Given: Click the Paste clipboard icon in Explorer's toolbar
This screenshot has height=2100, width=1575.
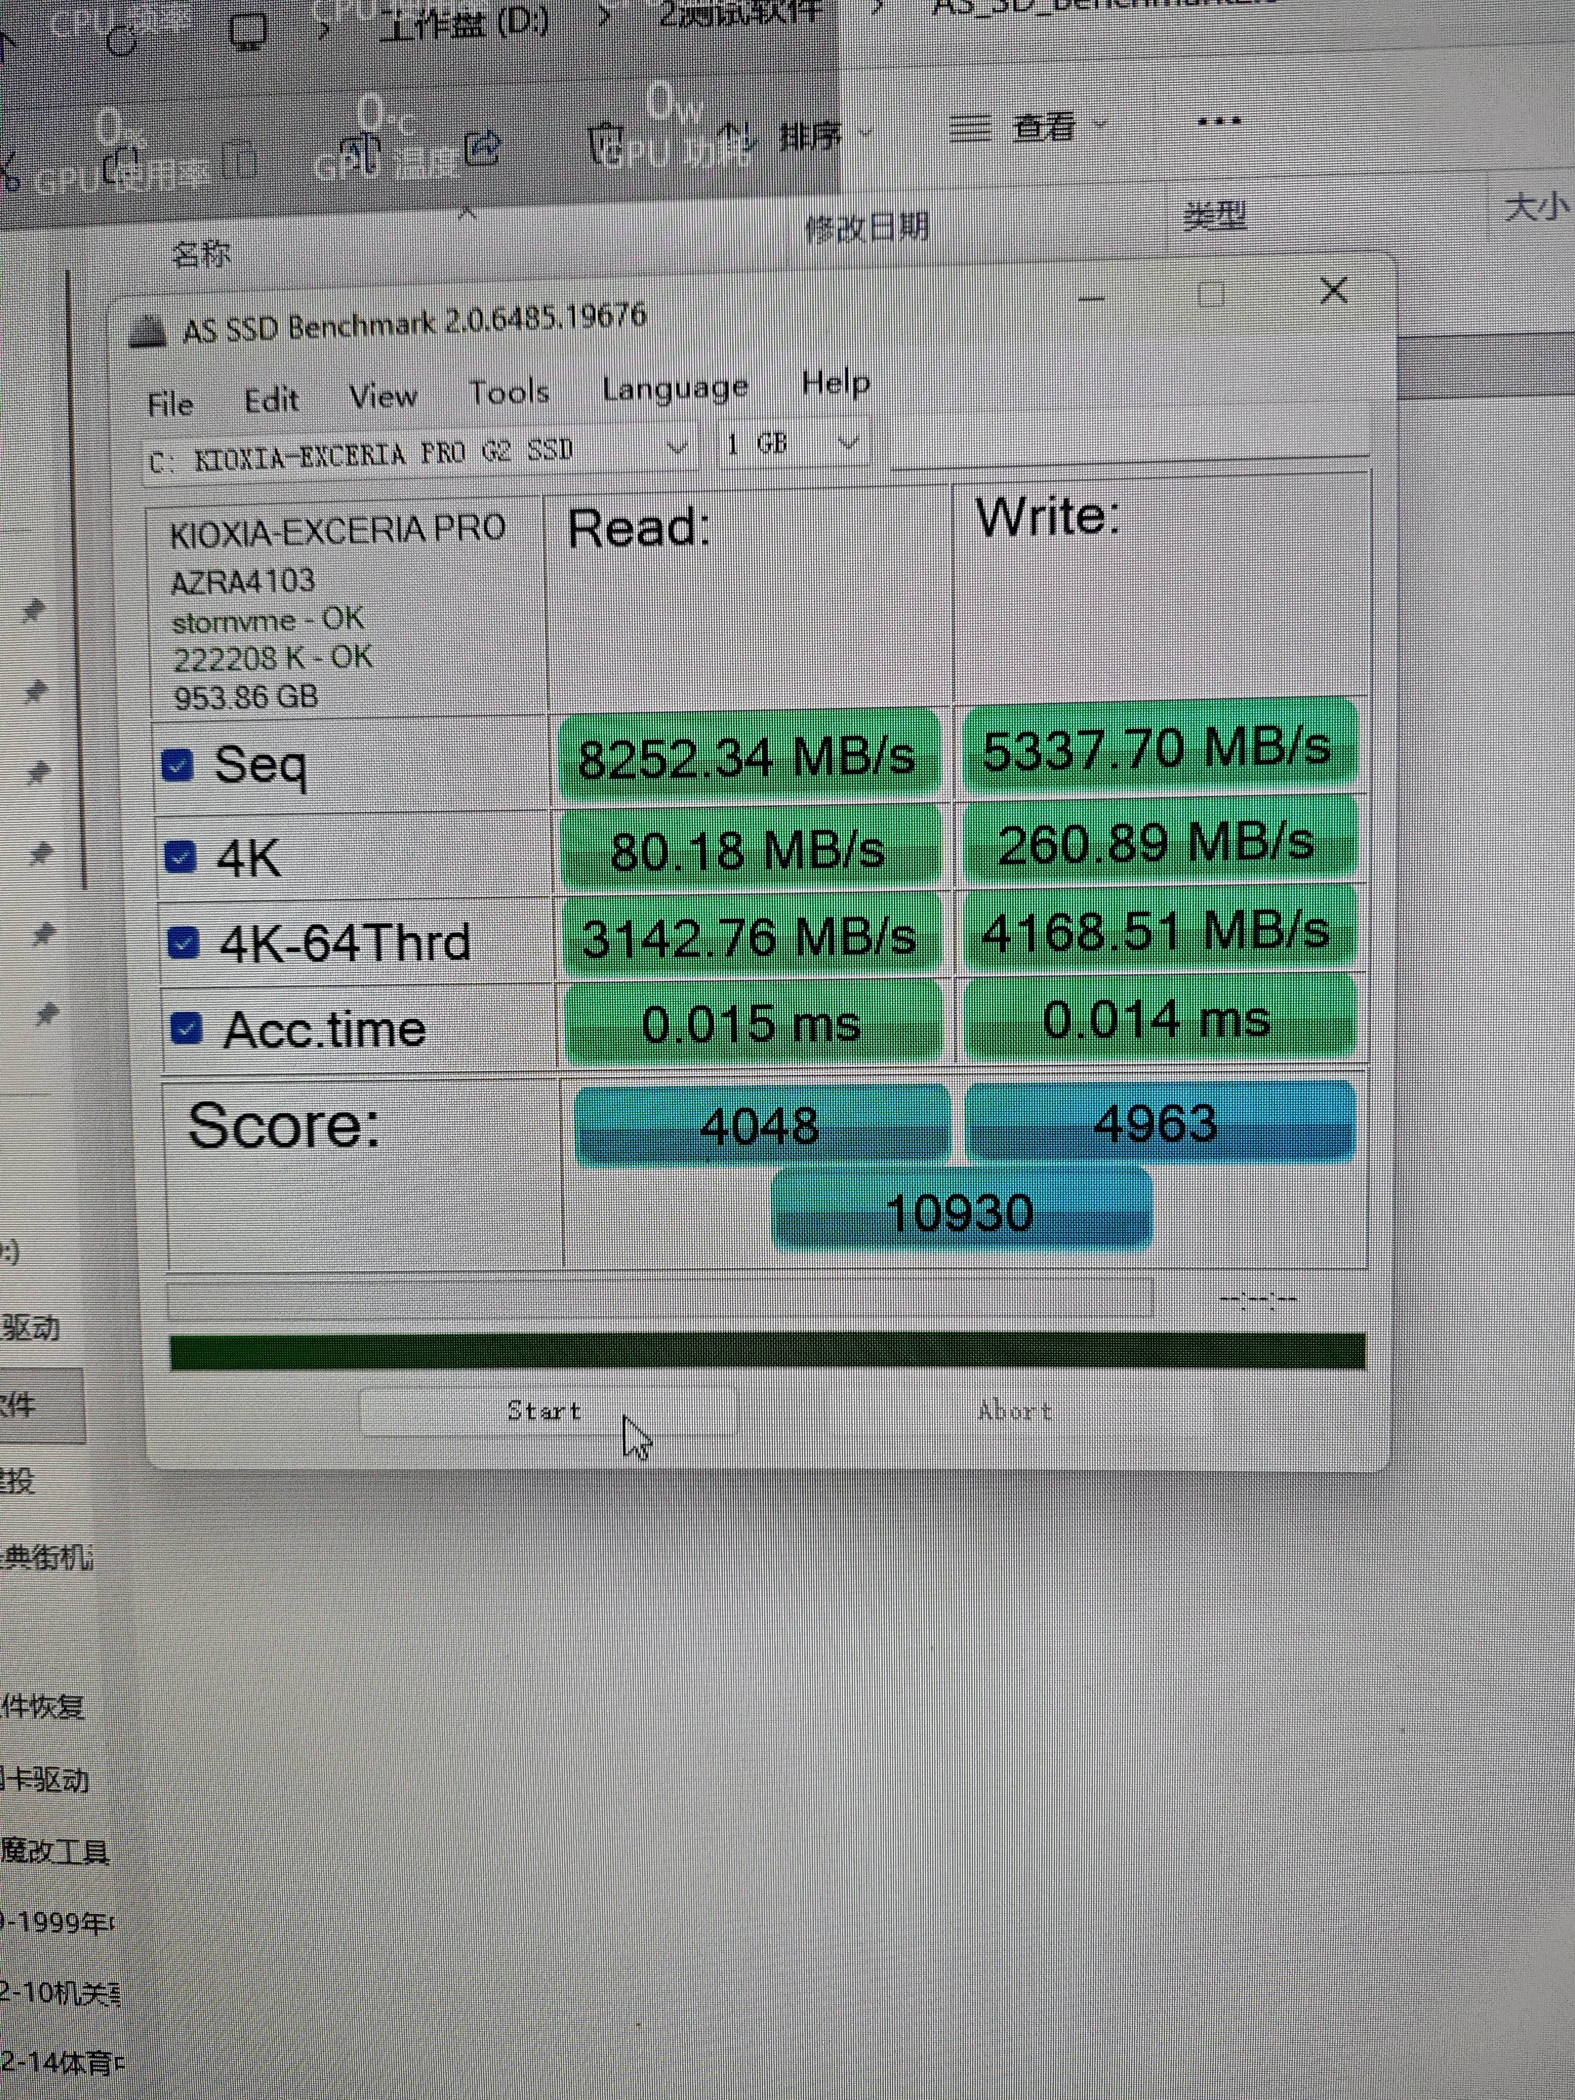Looking at the screenshot, I should point(241,159).
